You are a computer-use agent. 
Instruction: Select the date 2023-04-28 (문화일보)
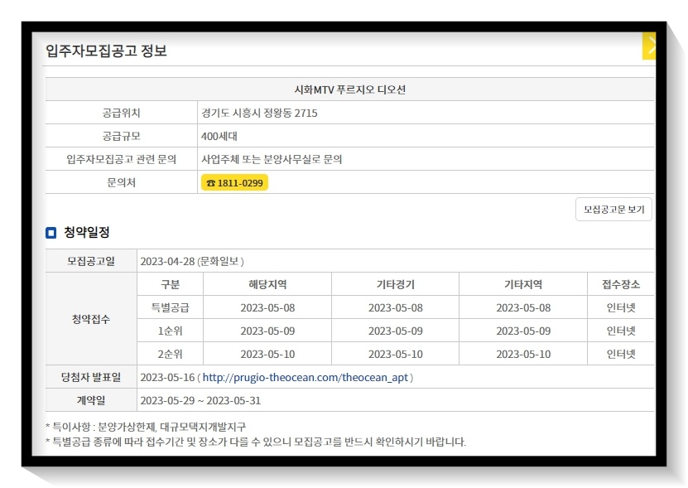point(192,261)
